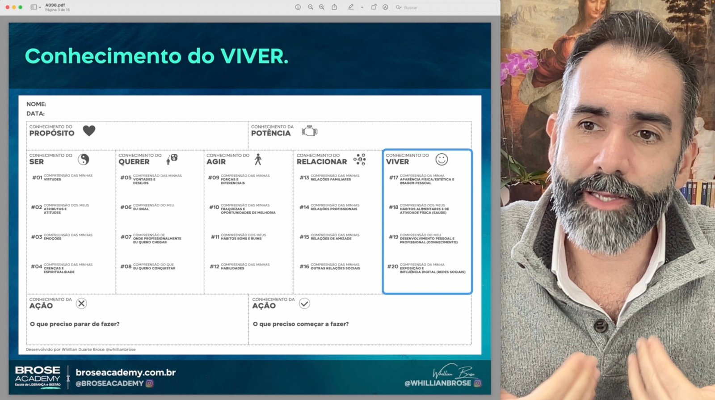Click item #17 aparência física/estética
The image size is (715, 400).
pos(421,179)
